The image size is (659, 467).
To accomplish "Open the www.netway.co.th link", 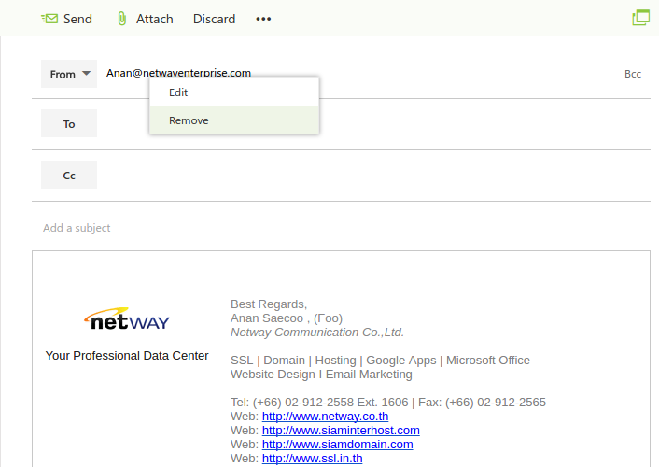I will tap(325, 417).
